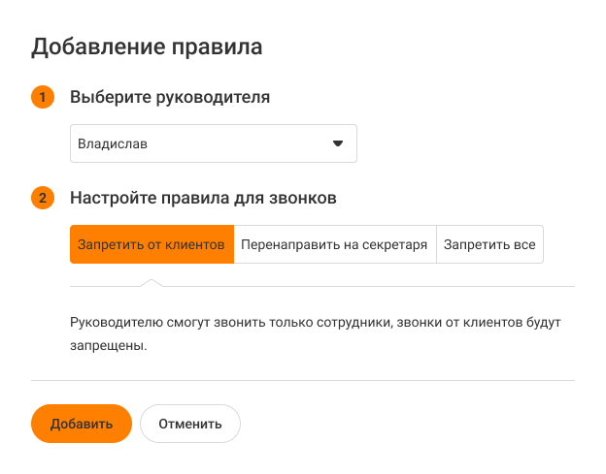
Task: Click the Добавление правила dialog title
Action: tap(148, 46)
